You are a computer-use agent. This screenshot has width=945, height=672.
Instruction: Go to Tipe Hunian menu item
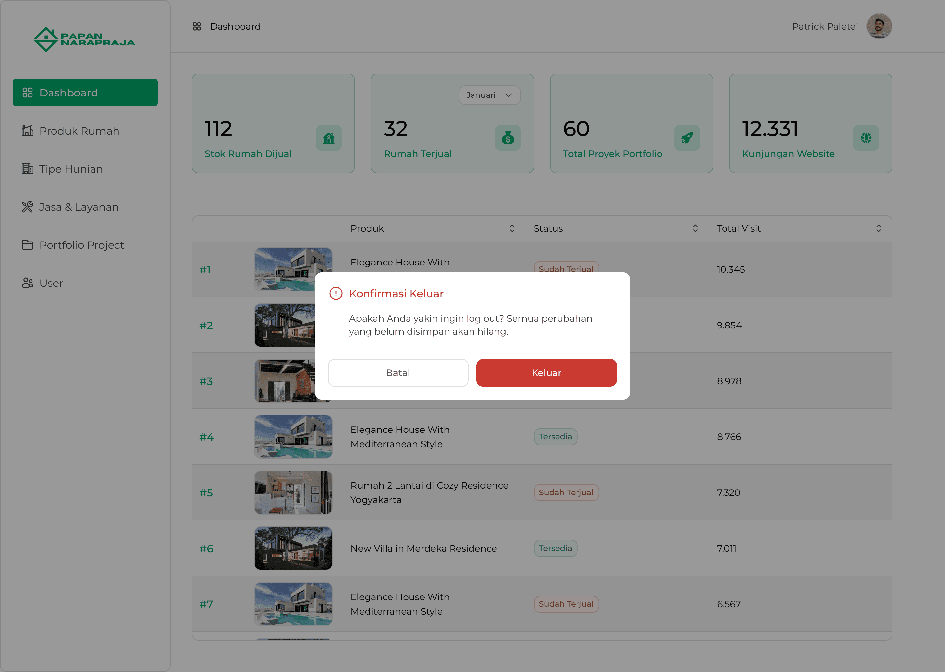tap(71, 169)
